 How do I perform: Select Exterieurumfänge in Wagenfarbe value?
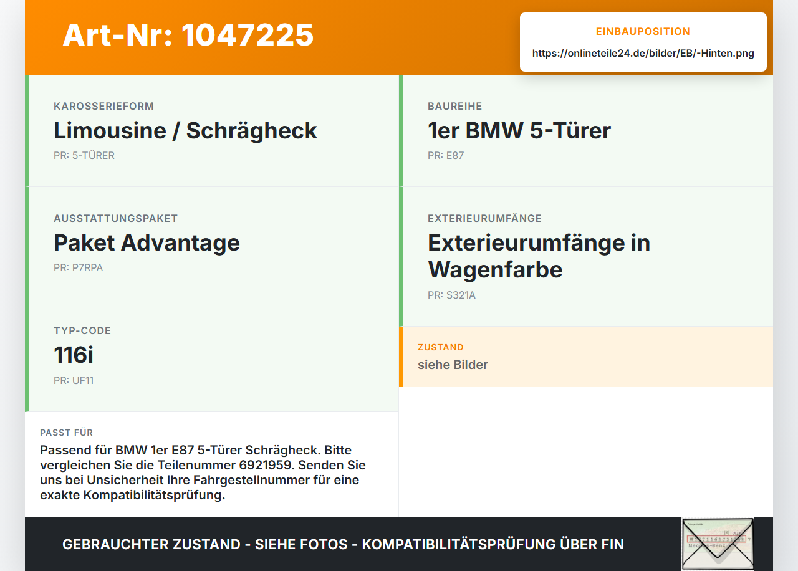click(539, 256)
